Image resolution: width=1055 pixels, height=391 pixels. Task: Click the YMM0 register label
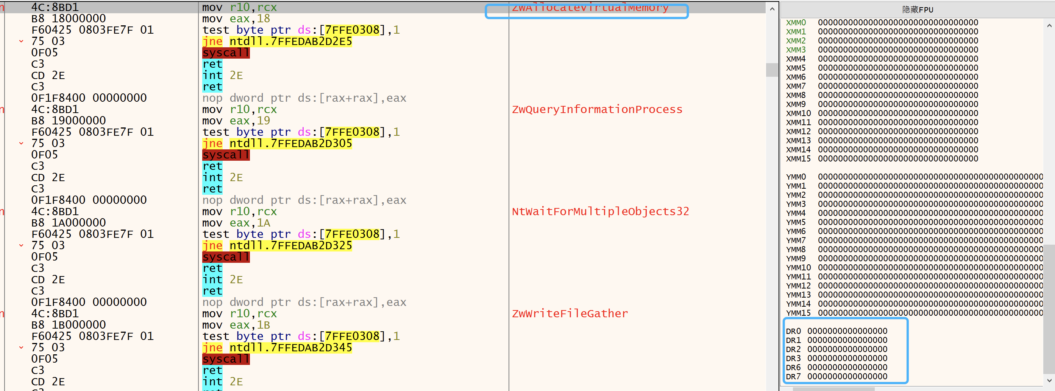(x=796, y=177)
